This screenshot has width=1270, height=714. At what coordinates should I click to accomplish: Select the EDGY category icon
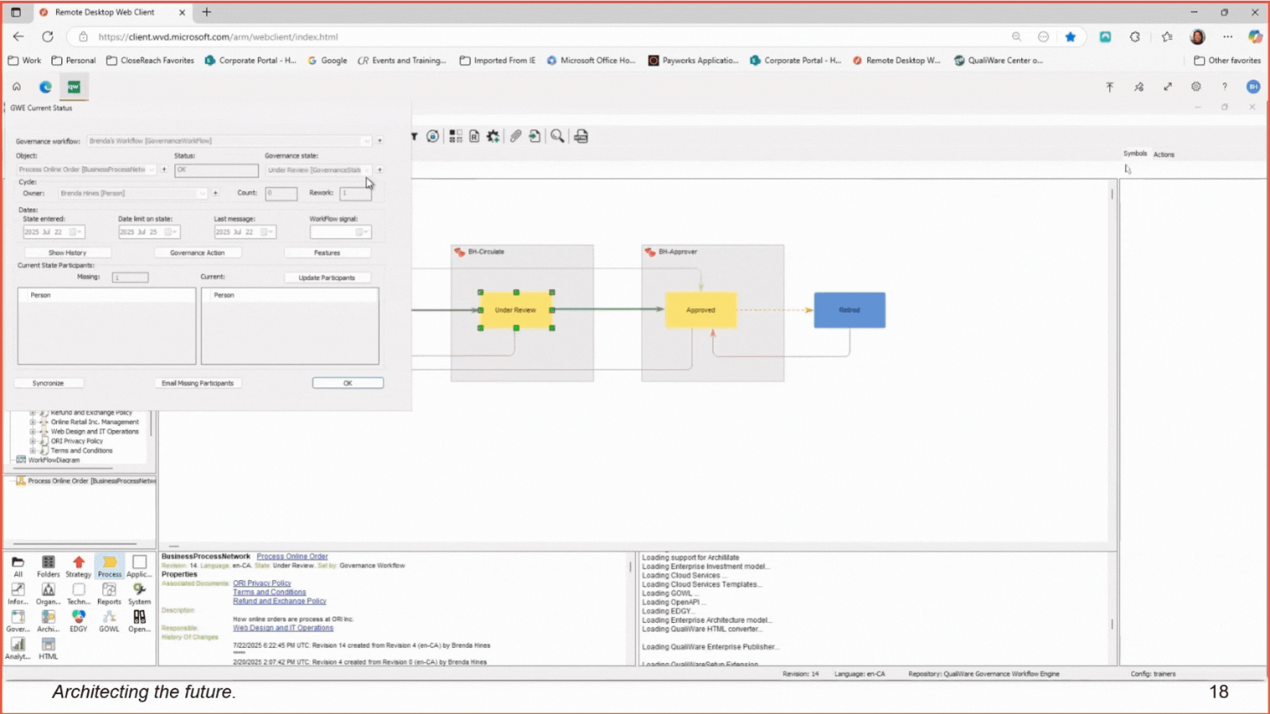(x=78, y=617)
